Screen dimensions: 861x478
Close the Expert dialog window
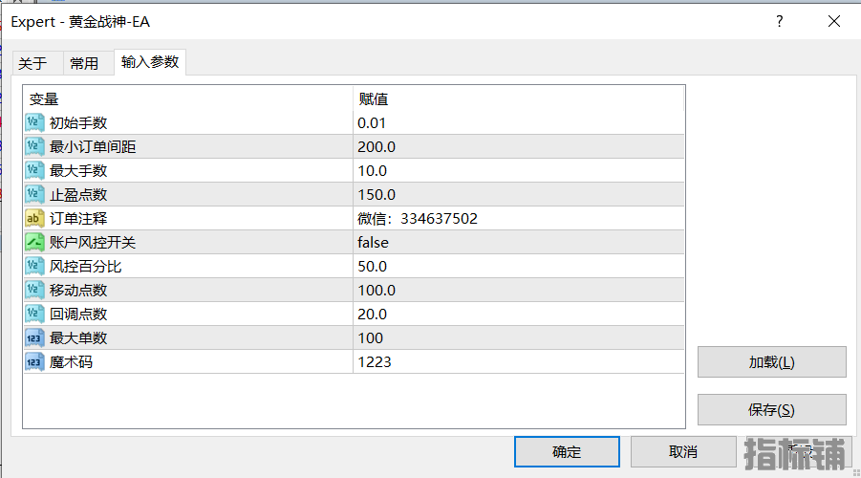pyautogui.click(x=833, y=21)
